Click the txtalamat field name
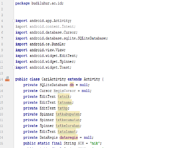This screenshot has height=148, width=176. click(67, 132)
